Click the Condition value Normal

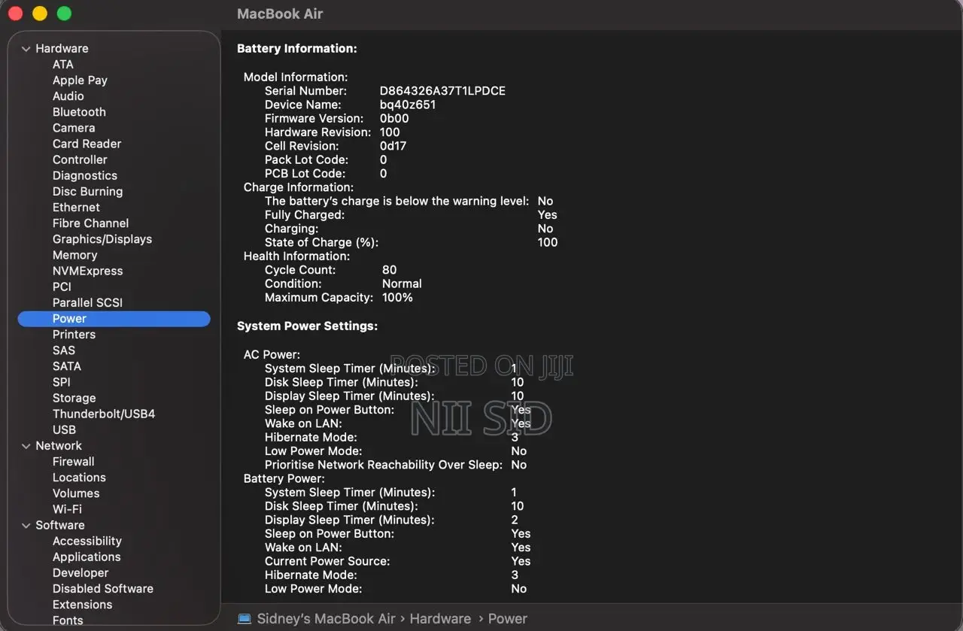coord(402,284)
